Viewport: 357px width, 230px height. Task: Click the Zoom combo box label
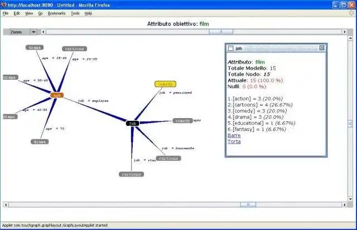pos(17,32)
